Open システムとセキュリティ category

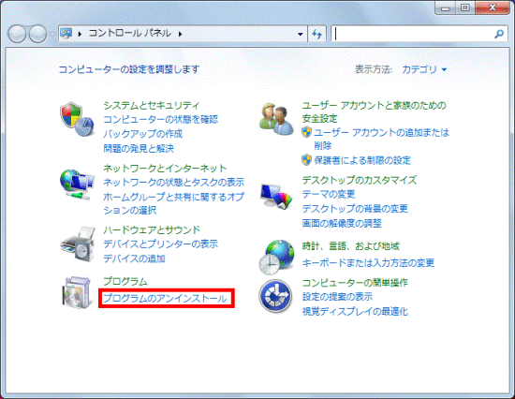[x=152, y=105]
